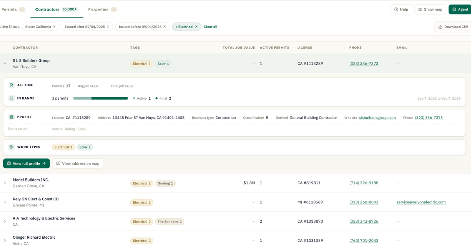Expand the A A Technology & Electric Services row
The width and height of the screenshot is (471, 247).
5,222
